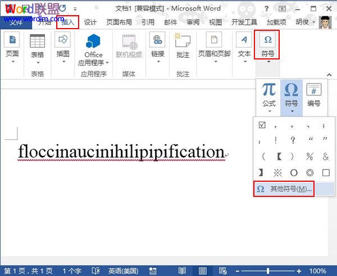This screenshot has width=337, height=276.
Task: Insert the right black lenticular bracket】
Action: tap(261, 173)
